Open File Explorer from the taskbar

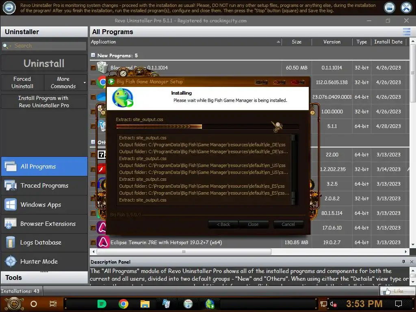[x=145, y=304]
